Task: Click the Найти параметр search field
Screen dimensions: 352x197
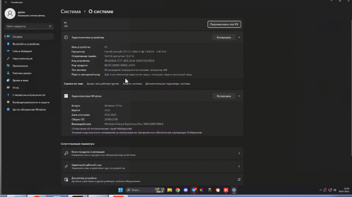Action: tap(29, 27)
